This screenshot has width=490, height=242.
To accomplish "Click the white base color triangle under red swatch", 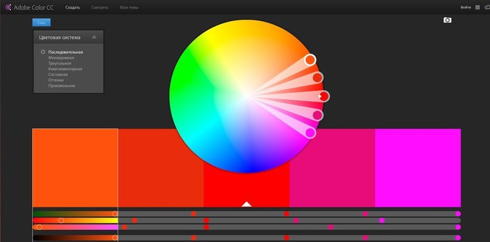I will click(x=246, y=204).
